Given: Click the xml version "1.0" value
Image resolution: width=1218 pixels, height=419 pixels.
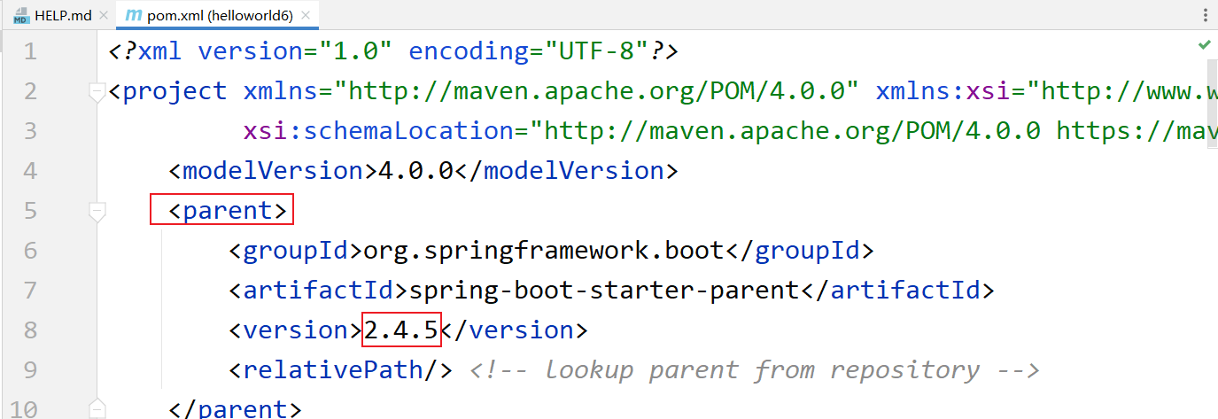Looking at the screenshot, I should [357, 50].
